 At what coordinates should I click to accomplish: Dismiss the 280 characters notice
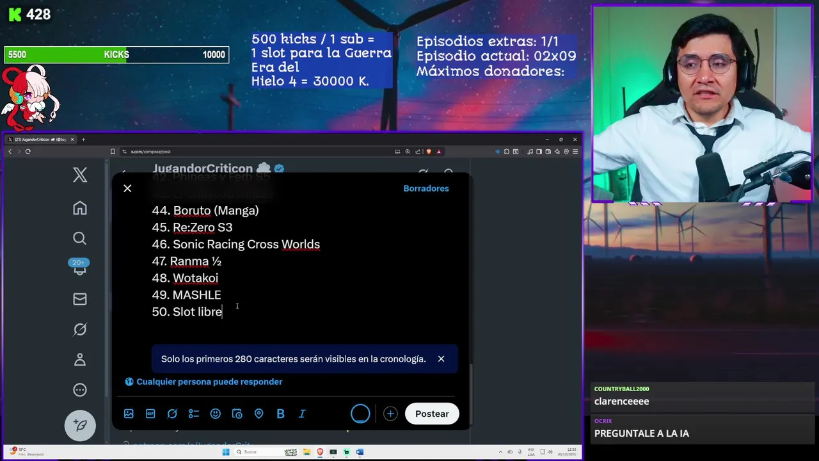pyautogui.click(x=441, y=359)
